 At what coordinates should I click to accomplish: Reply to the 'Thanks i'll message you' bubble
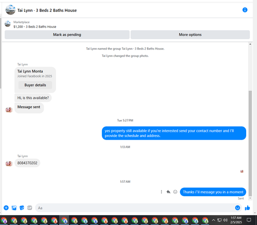click(169, 192)
